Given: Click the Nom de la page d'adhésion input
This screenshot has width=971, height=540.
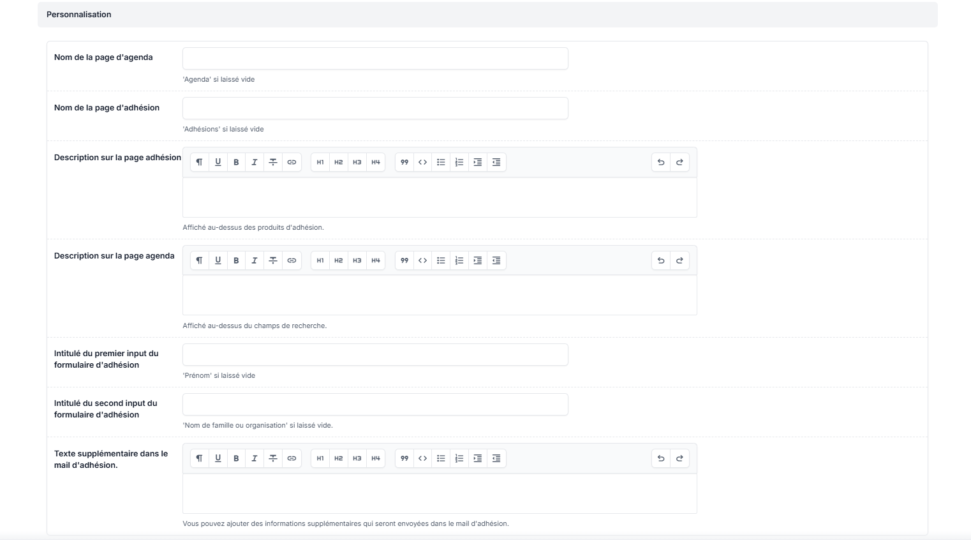Looking at the screenshot, I should point(375,109).
